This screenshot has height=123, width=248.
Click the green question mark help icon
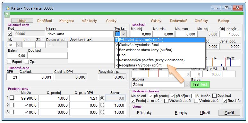click(7, 15)
